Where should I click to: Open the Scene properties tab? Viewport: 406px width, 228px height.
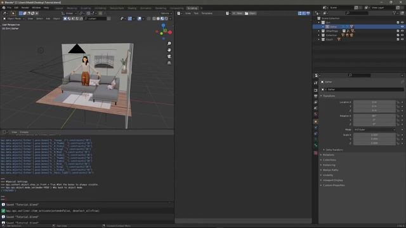point(316,108)
